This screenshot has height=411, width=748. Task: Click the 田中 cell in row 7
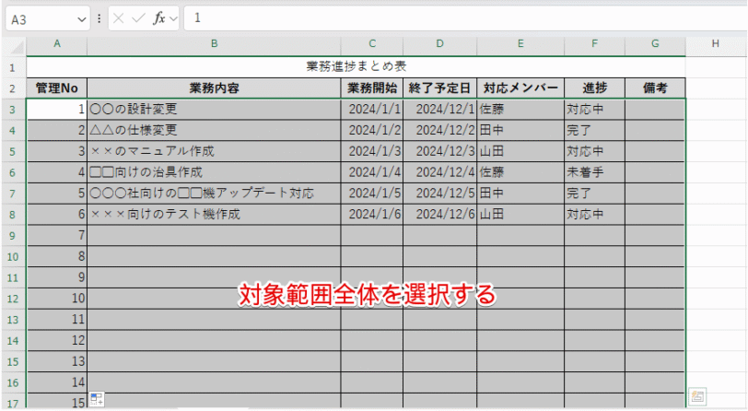pos(520,194)
